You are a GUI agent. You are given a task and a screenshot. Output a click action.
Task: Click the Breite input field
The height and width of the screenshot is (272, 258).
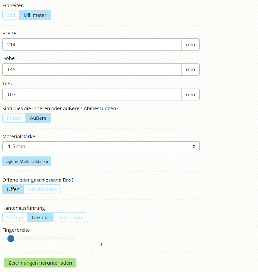click(x=92, y=45)
